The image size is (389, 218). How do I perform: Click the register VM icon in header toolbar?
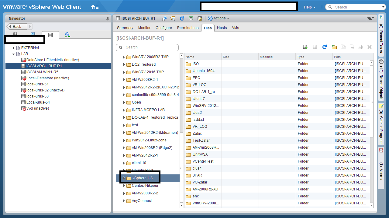[164, 18]
